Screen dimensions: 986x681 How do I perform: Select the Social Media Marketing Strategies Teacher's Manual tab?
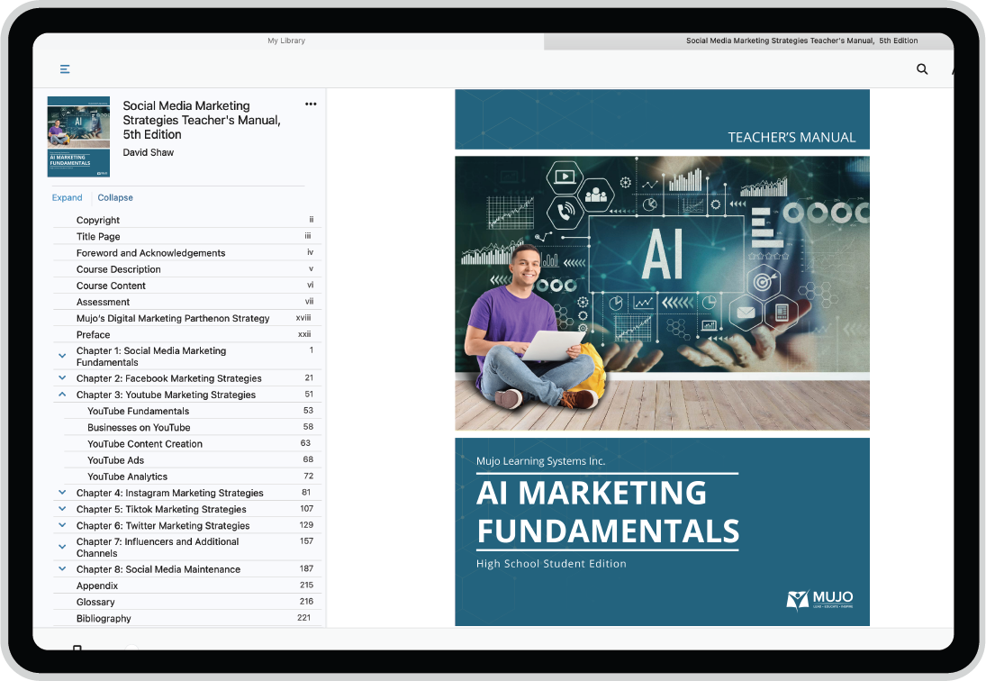coord(801,41)
